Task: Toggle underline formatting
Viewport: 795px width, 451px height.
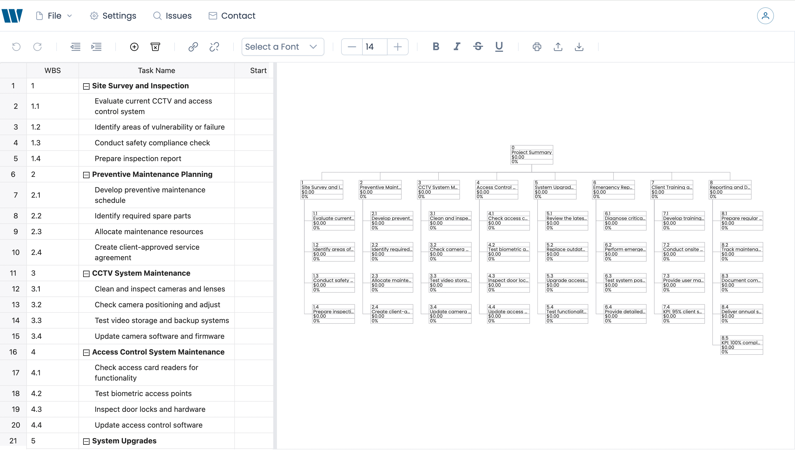Action: pos(499,47)
